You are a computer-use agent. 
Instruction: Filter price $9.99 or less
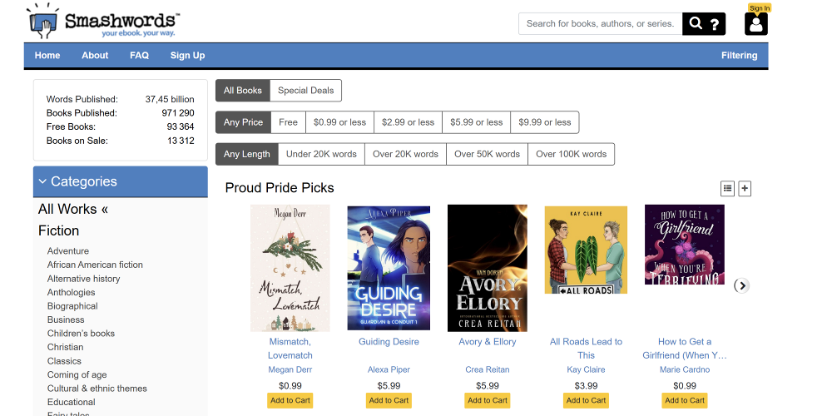pyautogui.click(x=545, y=122)
